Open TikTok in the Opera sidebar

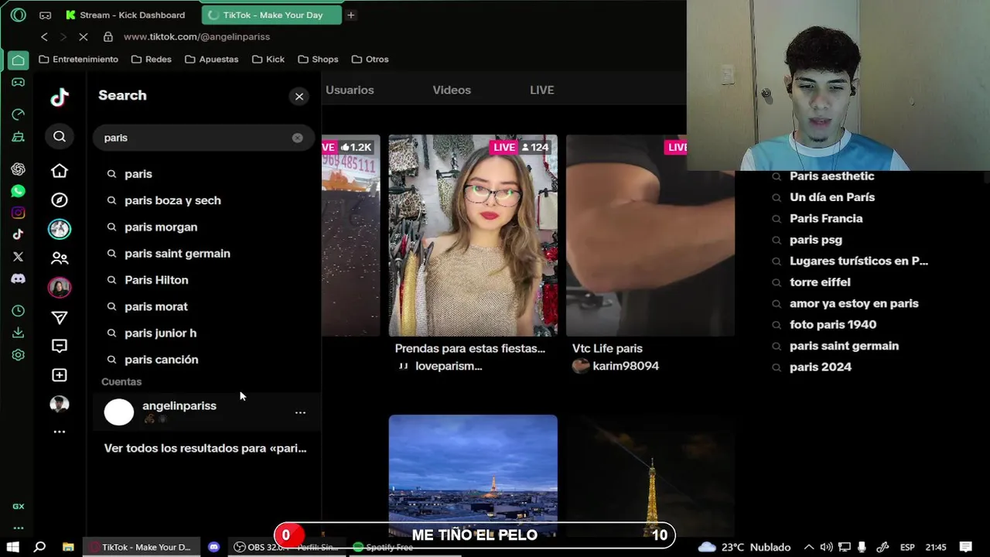pyautogui.click(x=18, y=234)
